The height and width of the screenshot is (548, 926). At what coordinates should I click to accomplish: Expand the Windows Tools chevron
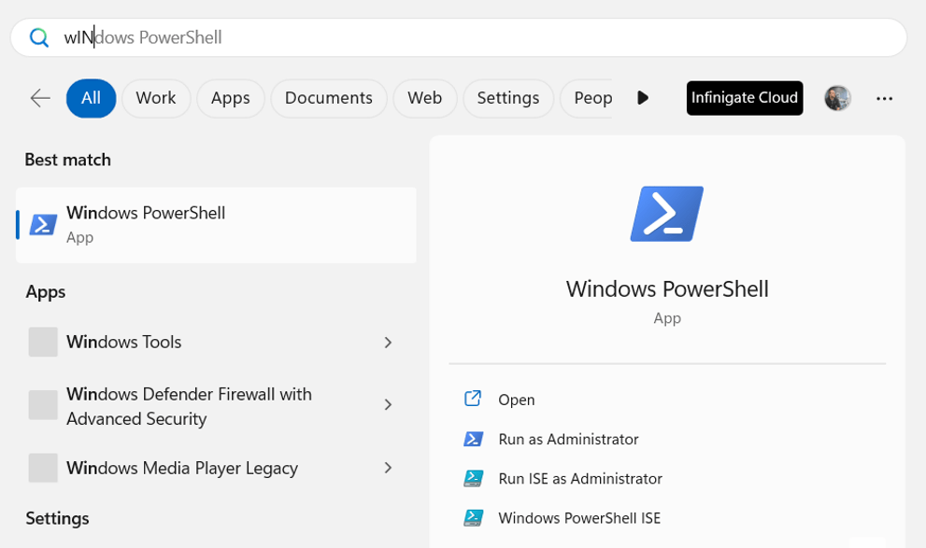[388, 343]
